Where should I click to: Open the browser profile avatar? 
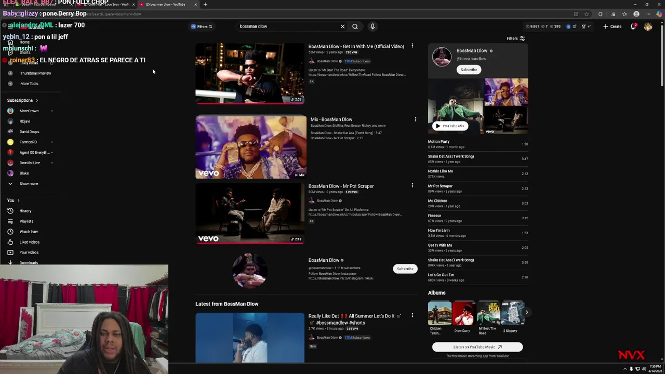point(636,14)
